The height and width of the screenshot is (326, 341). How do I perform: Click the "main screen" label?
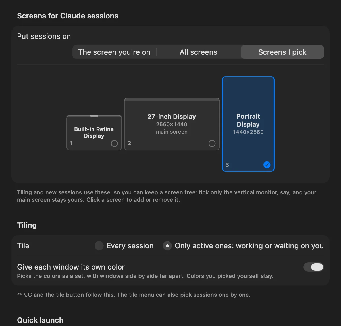[x=172, y=132]
